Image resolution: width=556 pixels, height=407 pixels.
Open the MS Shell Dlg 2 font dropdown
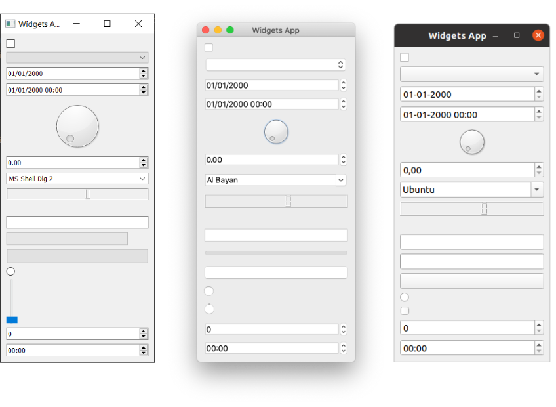pyautogui.click(x=77, y=178)
